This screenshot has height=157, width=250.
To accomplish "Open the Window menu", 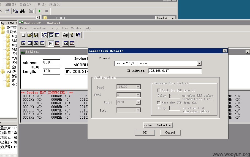I will click(x=76, y=28).
